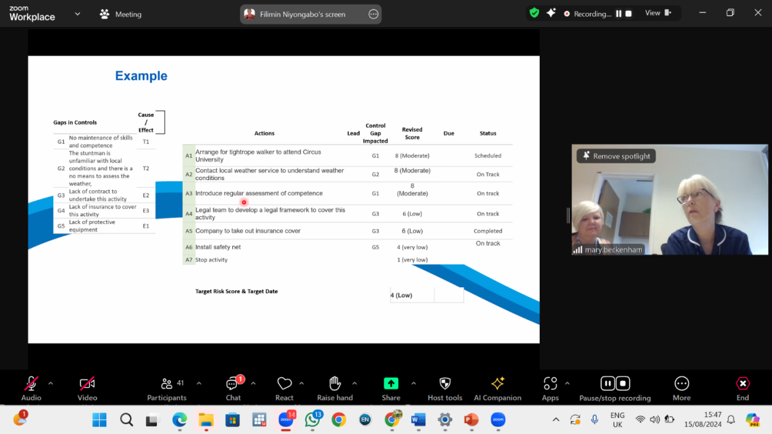The height and width of the screenshot is (434, 772).
Task: Open Microsoft Store from the taskbar
Action: [232, 420]
